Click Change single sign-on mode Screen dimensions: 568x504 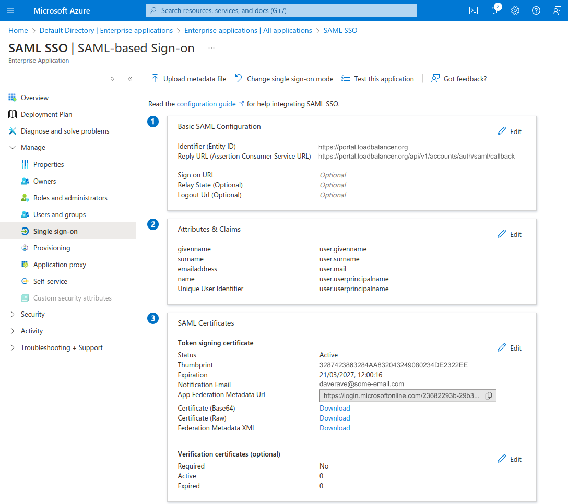click(x=284, y=79)
